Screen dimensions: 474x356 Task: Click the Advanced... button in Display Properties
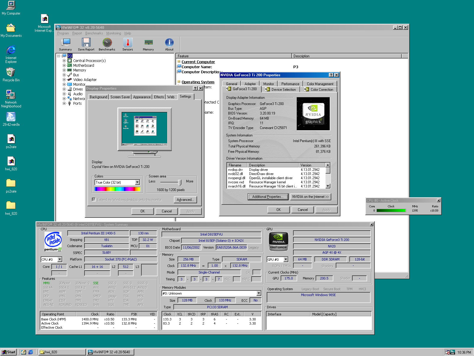pyautogui.click(x=185, y=200)
